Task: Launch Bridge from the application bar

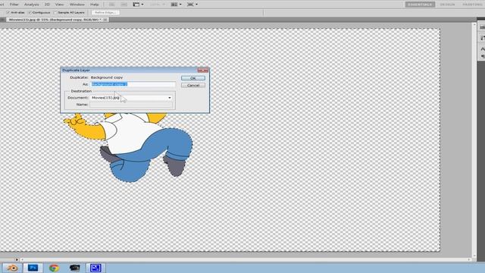Action: tap(111, 5)
